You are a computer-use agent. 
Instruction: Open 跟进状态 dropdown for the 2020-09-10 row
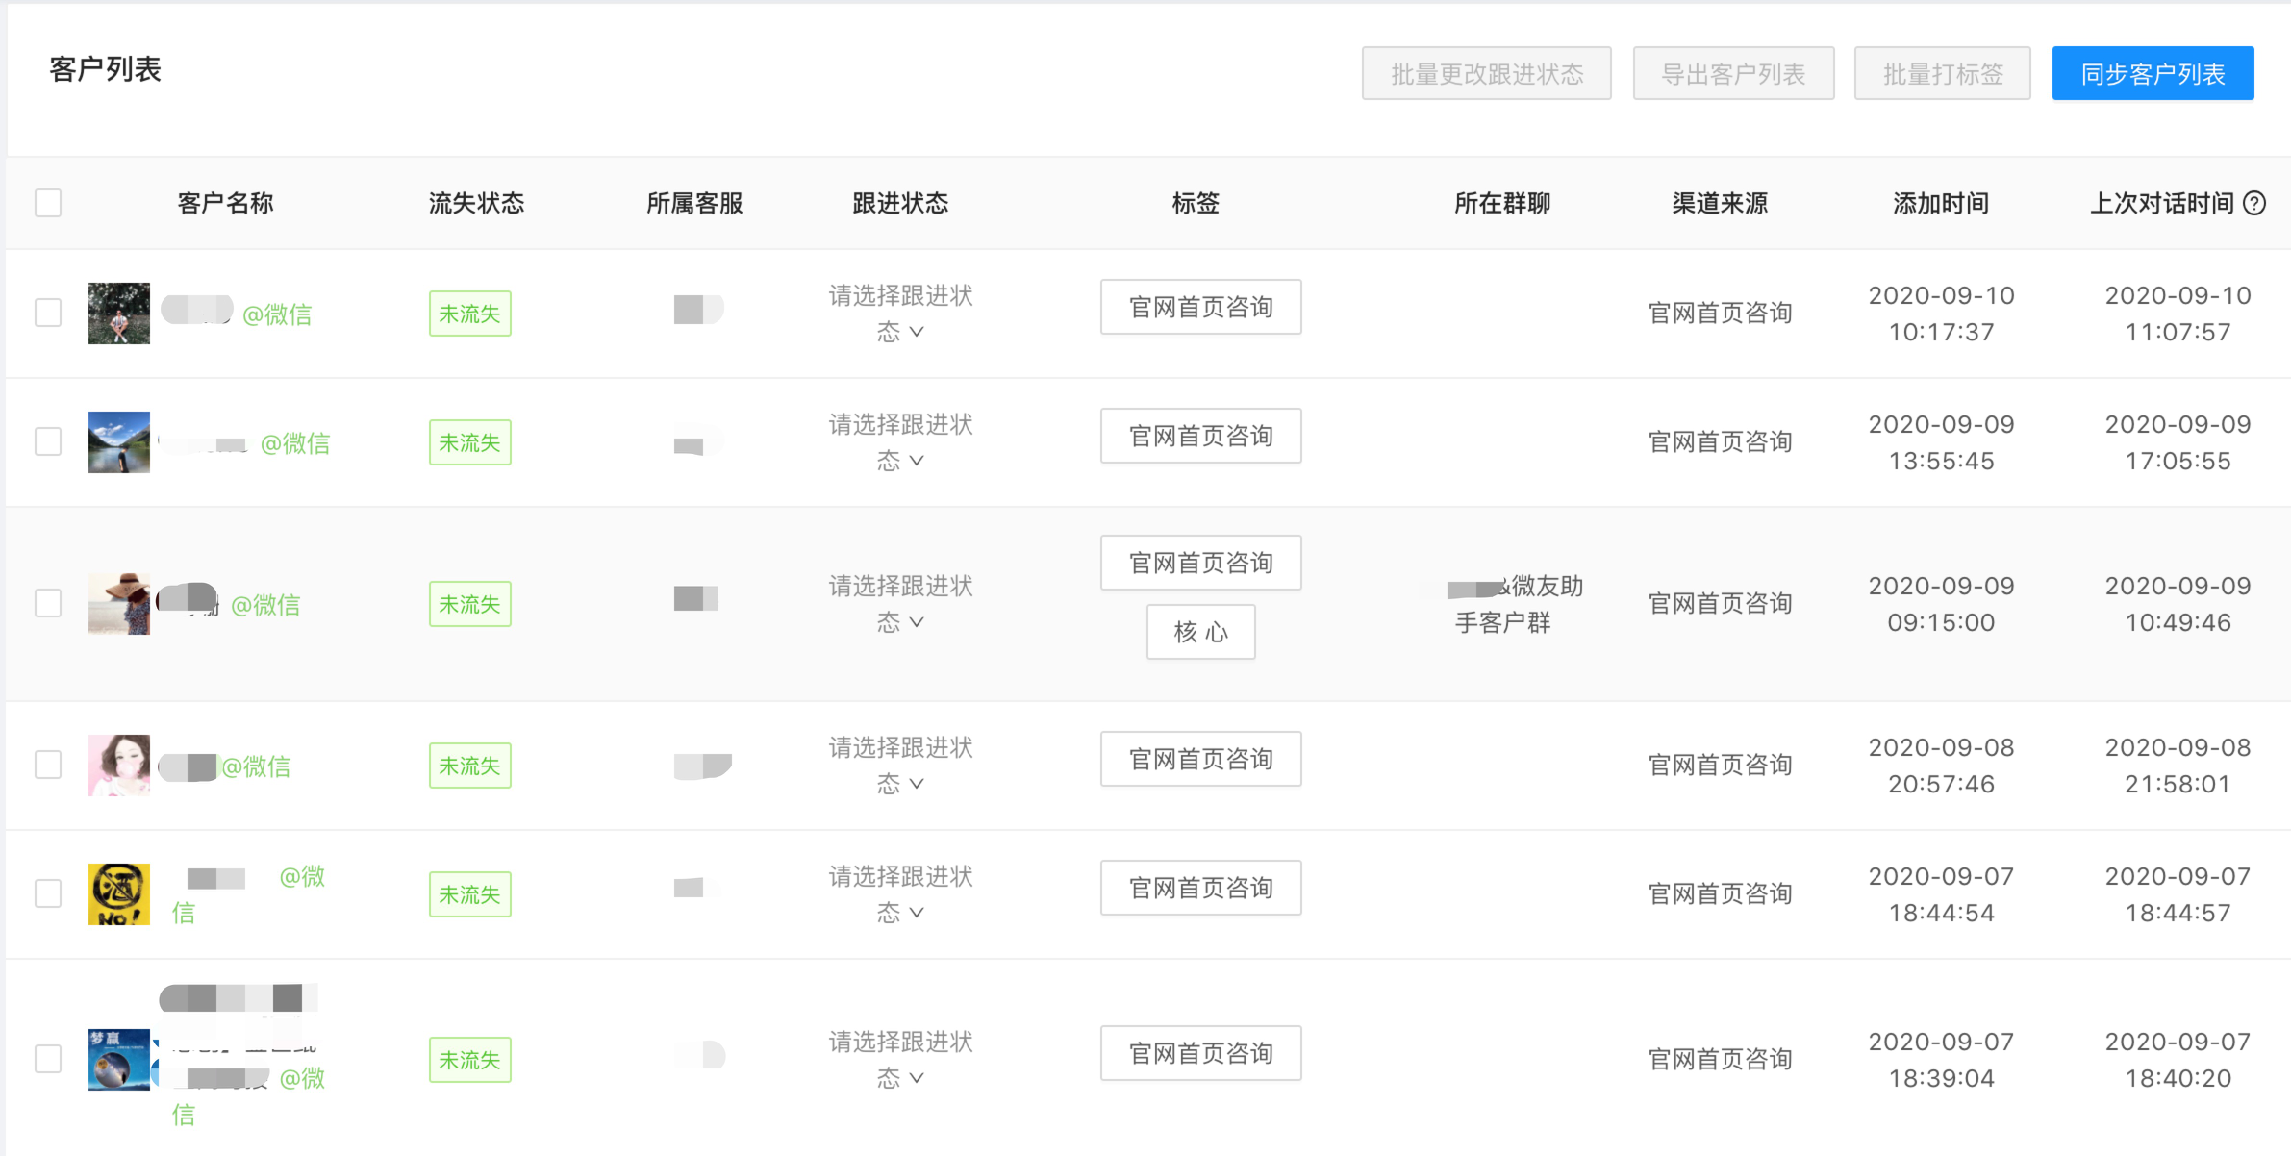(x=901, y=313)
